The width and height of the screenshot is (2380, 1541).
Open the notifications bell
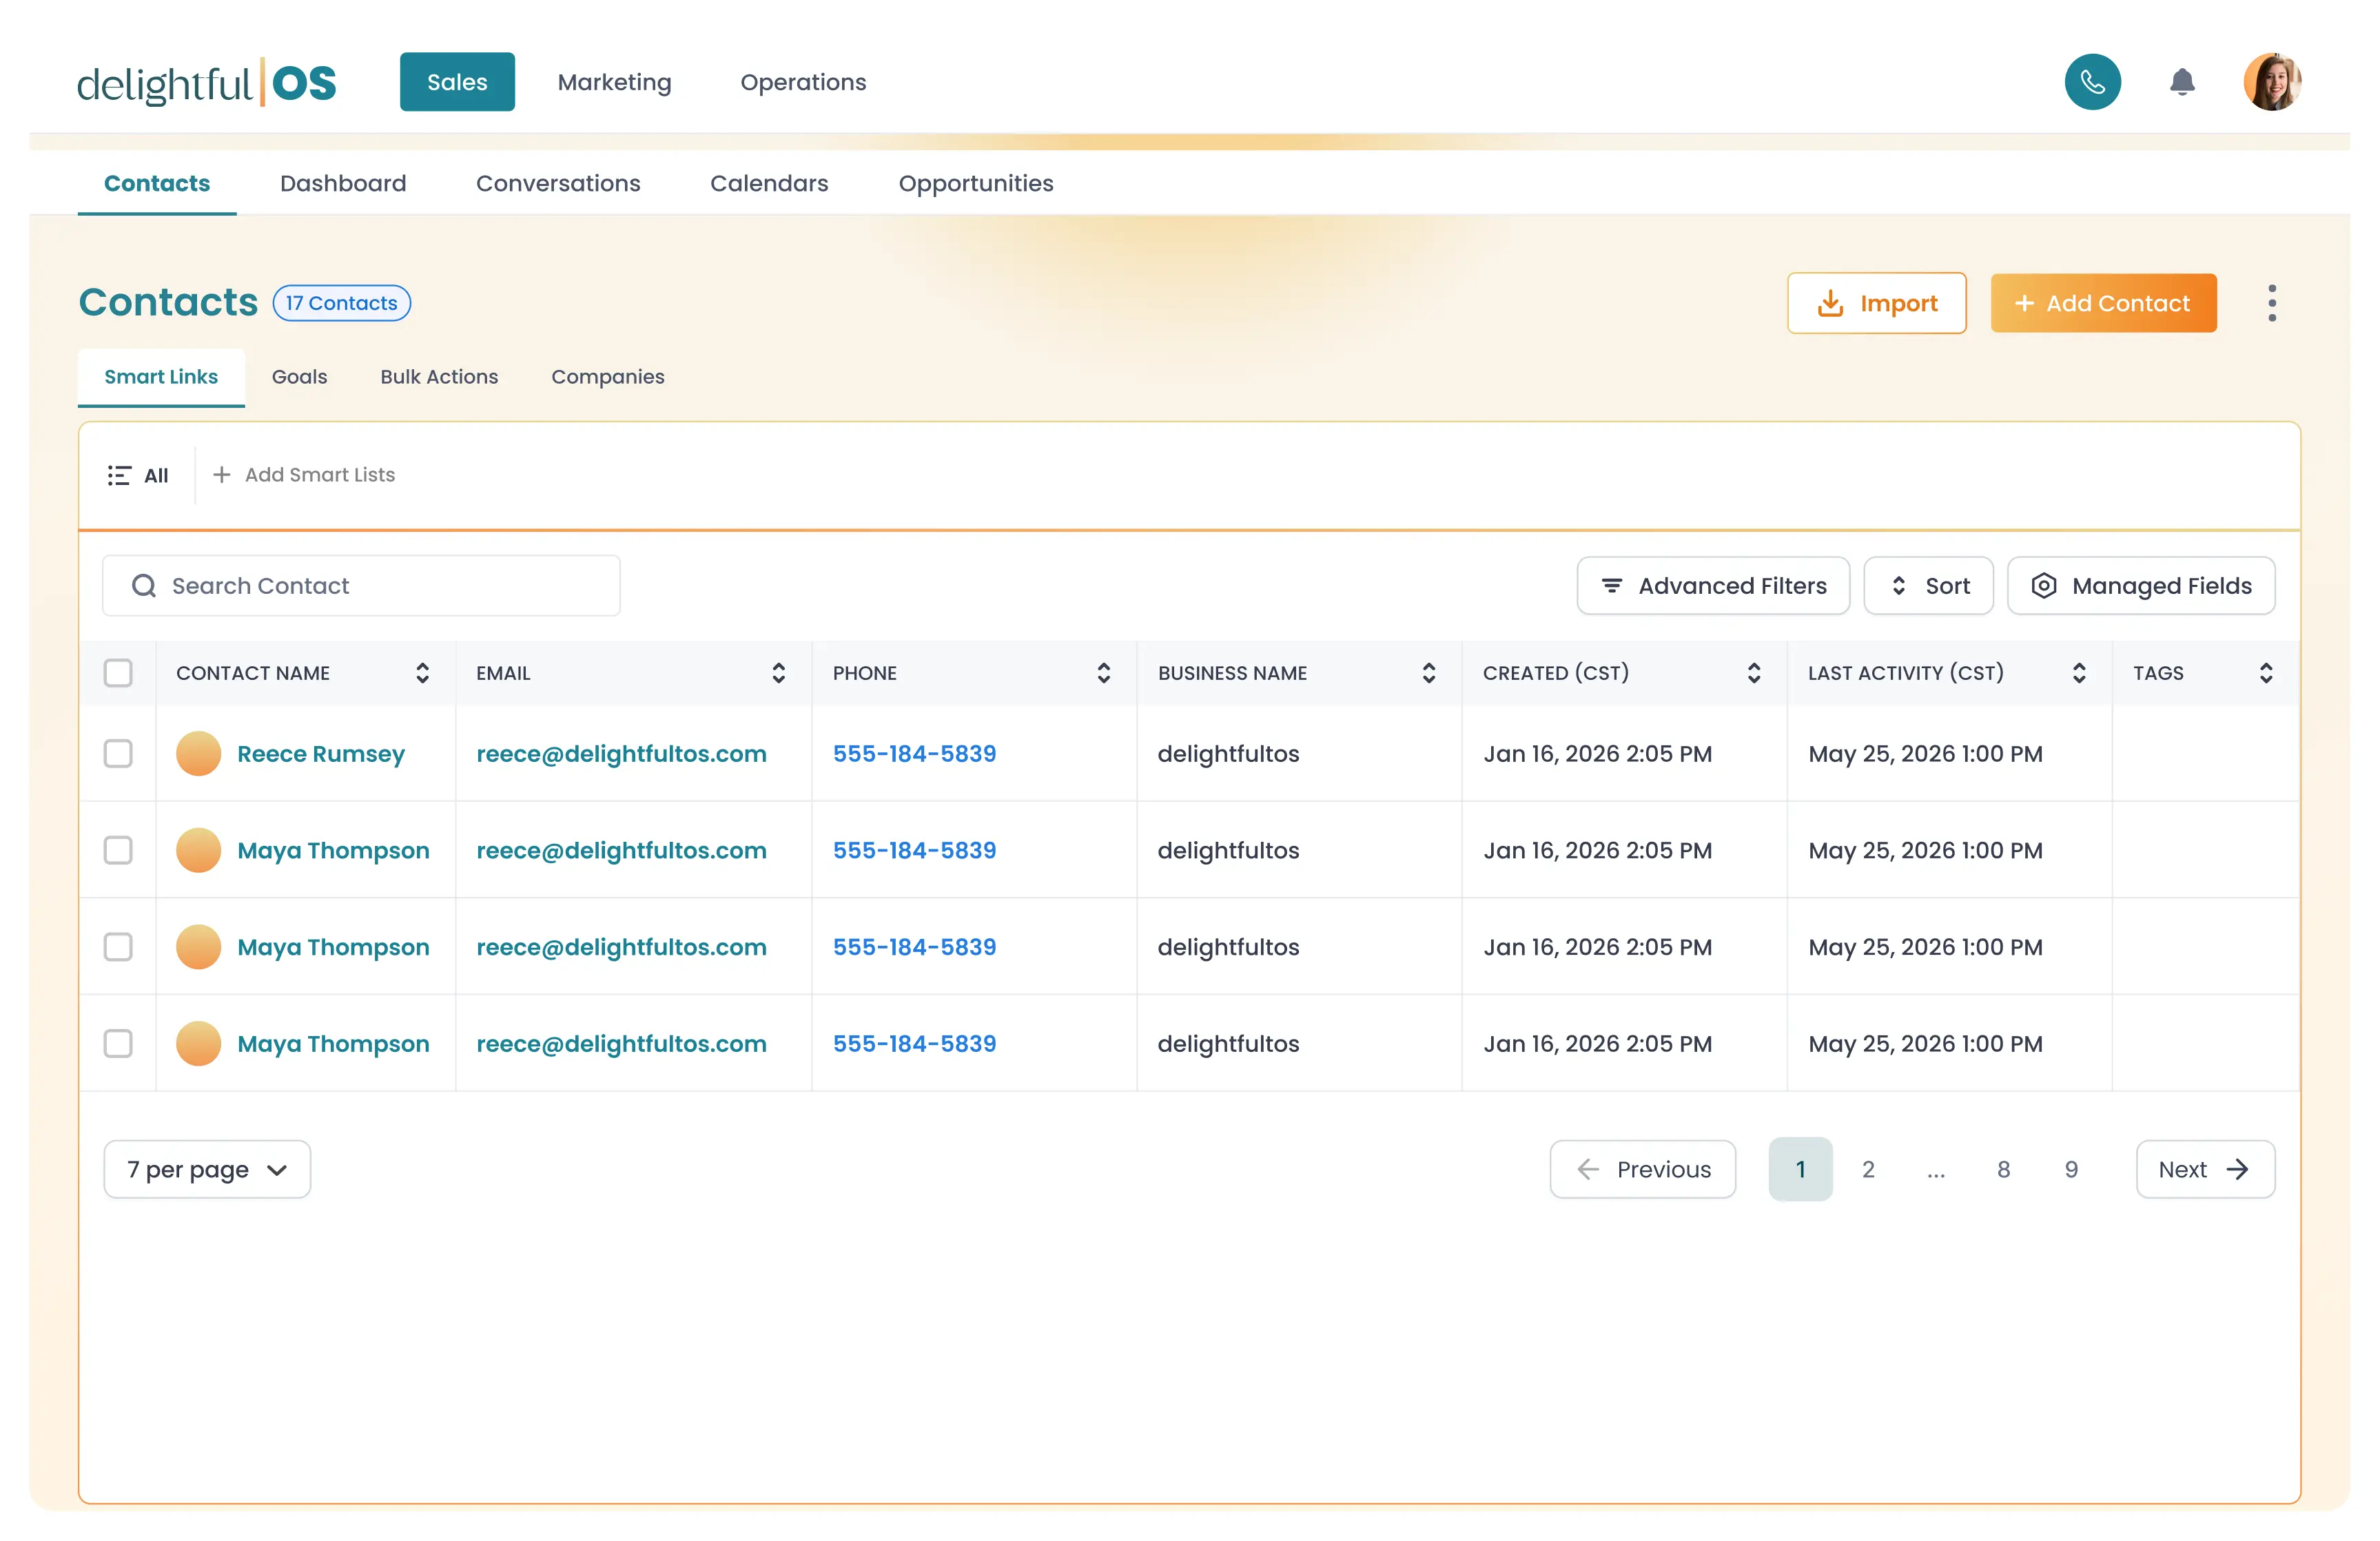[x=2182, y=82]
